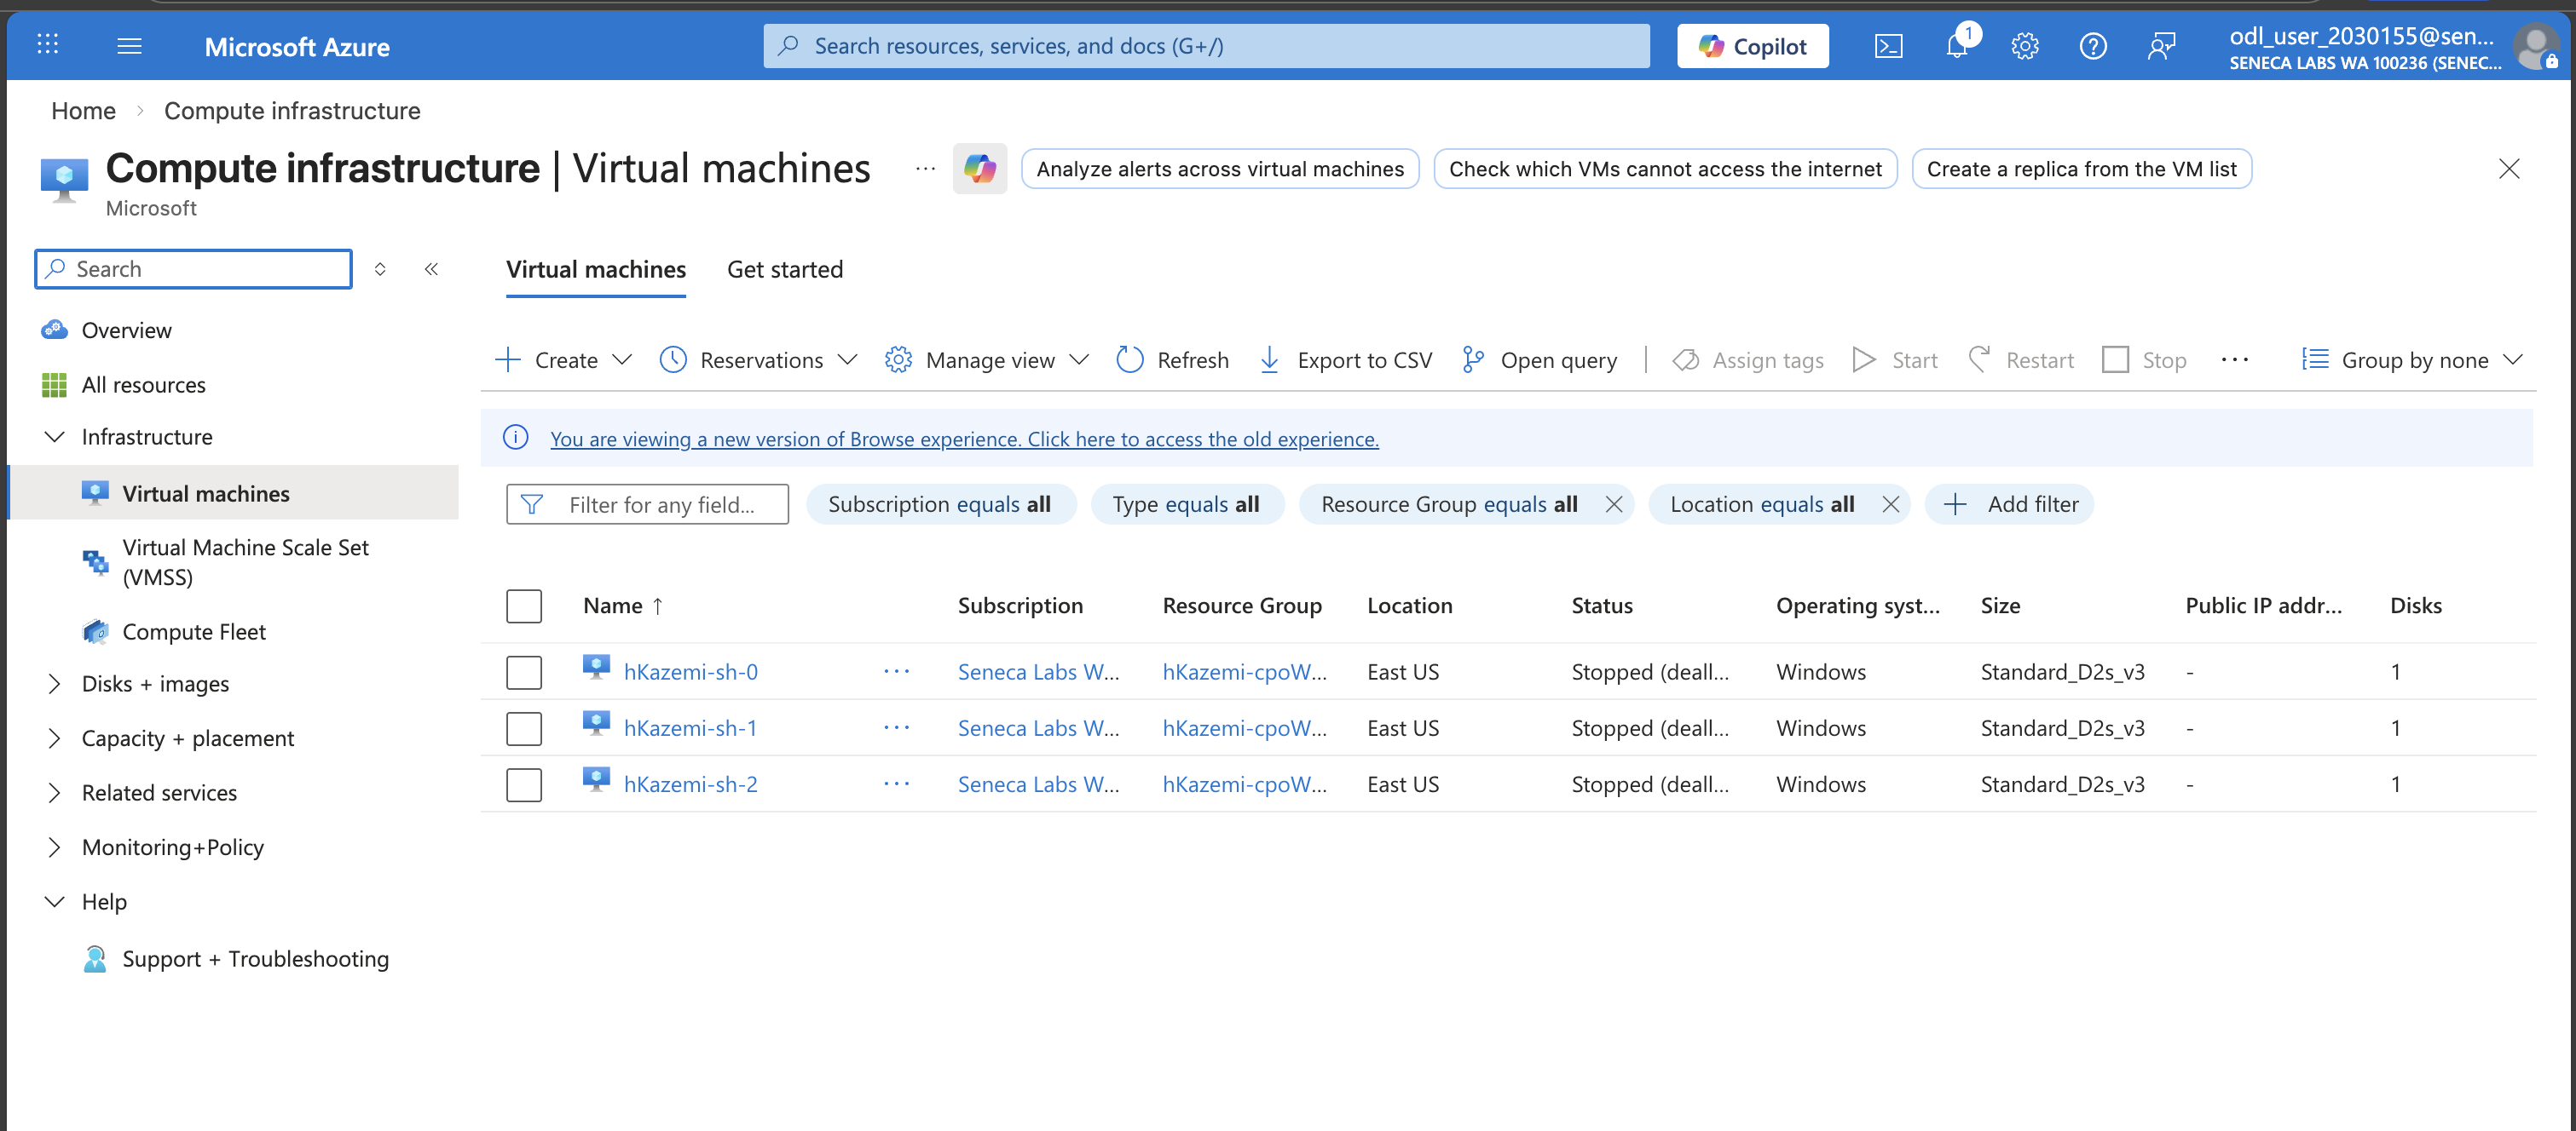Click Open query in toolbar
Image resolution: width=2576 pixels, height=1131 pixels.
coord(1539,359)
